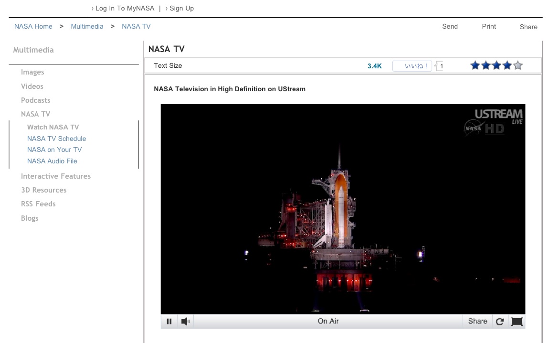The height and width of the screenshot is (343, 549).
Task: Mute the video player audio
Action: click(185, 322)
